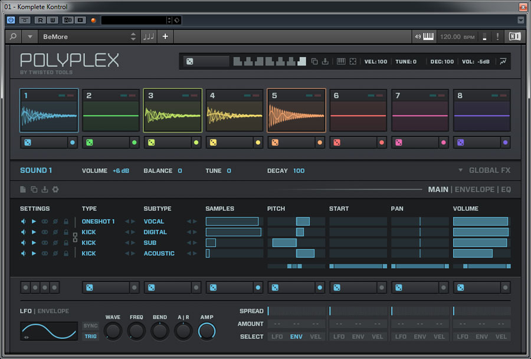Click the layer link chain icon
Viewport: 531px width, 359px height.
pos(75,237)
